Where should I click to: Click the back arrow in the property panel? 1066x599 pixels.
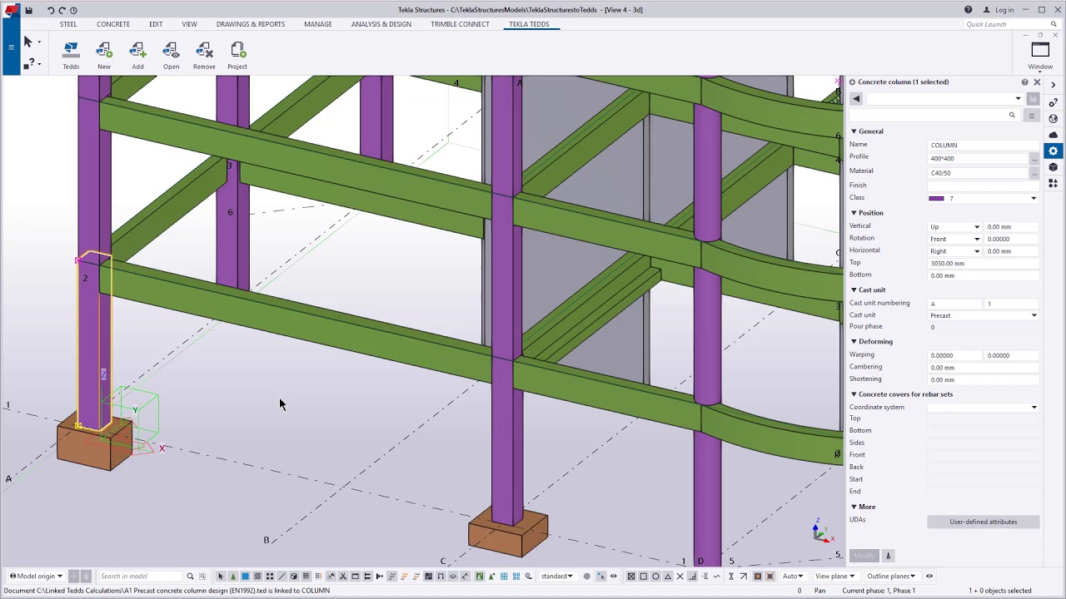856,99
